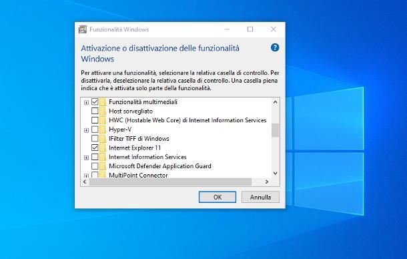Enable the Hyper-V checkbox
Screen dimensions: 407x259
[95, 129]
